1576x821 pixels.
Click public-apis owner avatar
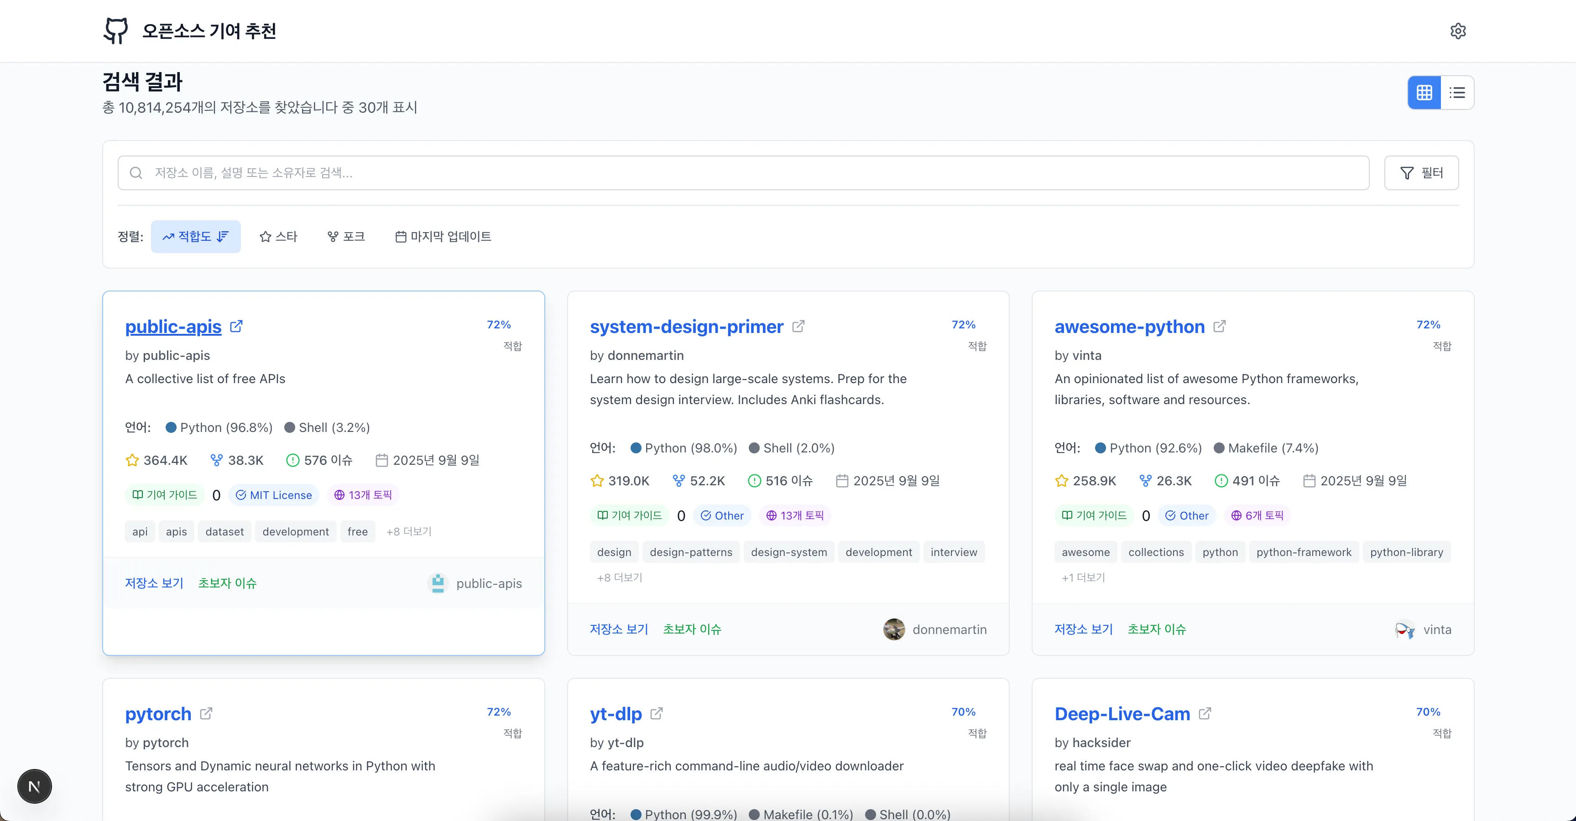pyautogui.click(x=438, y=583)
